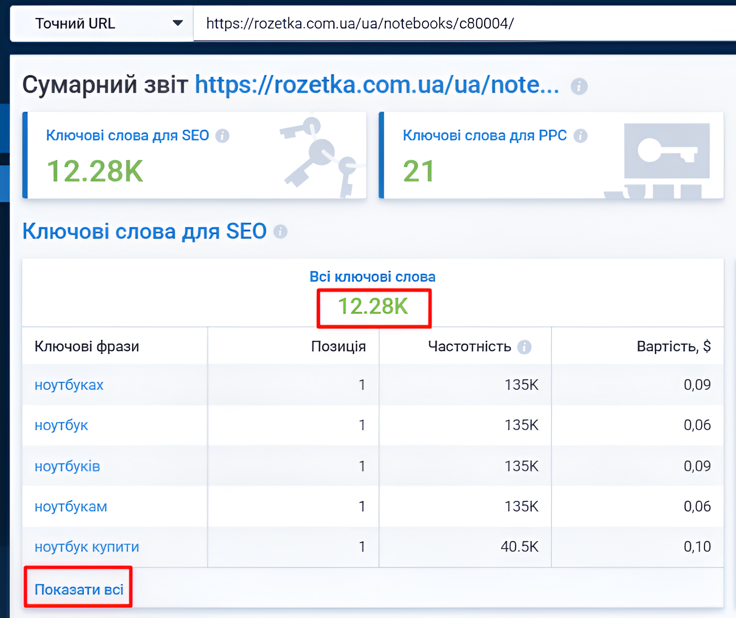
Task: Open keyword ноутбукам
Action: 71,506
